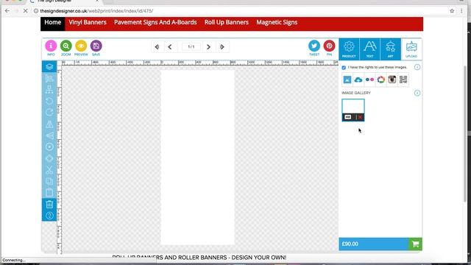Click the flip horizontal tool in sidebar
471x265 pixels.
pyautogui.click(x=49, y=124)
